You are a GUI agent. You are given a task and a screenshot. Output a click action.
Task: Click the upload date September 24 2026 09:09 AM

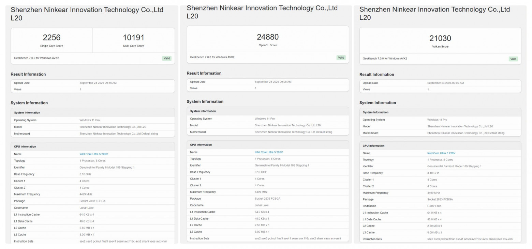[x=445, y=83]
